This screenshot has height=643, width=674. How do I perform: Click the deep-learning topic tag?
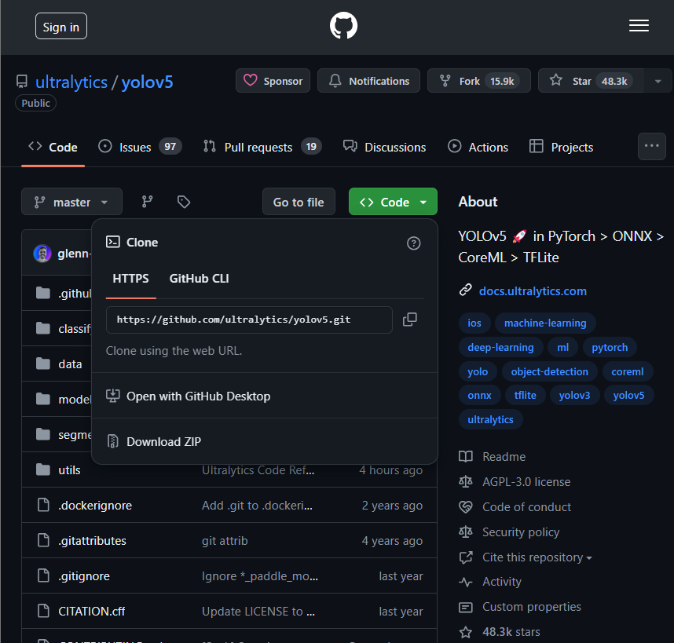500,347
